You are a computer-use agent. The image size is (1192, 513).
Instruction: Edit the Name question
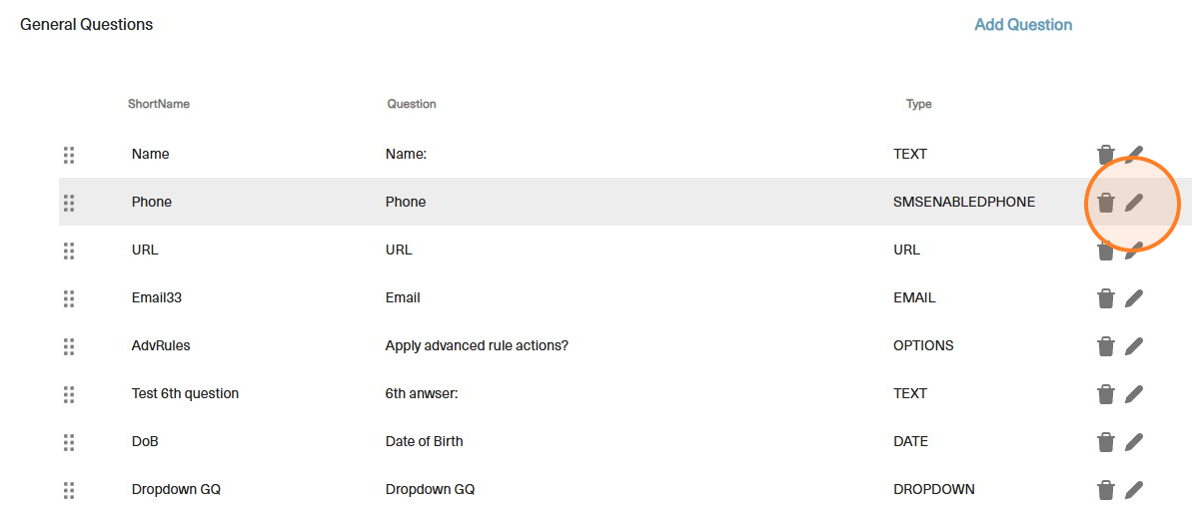[x=1133, y=154]
